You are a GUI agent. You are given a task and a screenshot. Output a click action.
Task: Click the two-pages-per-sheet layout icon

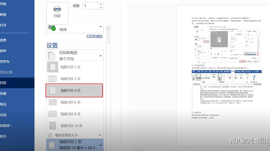click(53, 79)
